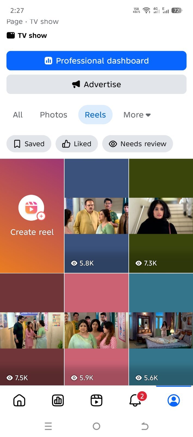Go to Home in bottom navigation

click(x=19, y=400)
